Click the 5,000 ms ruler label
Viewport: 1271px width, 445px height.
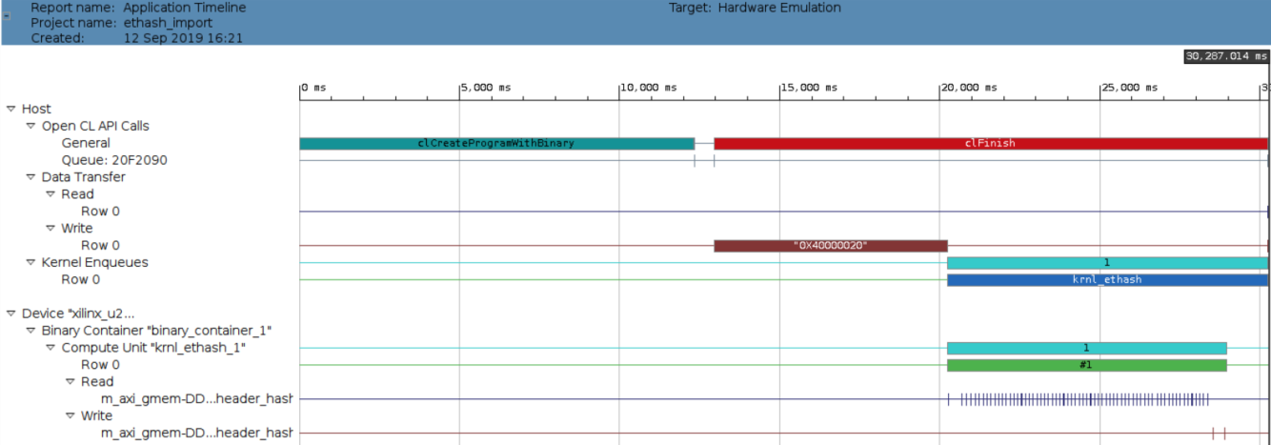[x=487, y=88]
